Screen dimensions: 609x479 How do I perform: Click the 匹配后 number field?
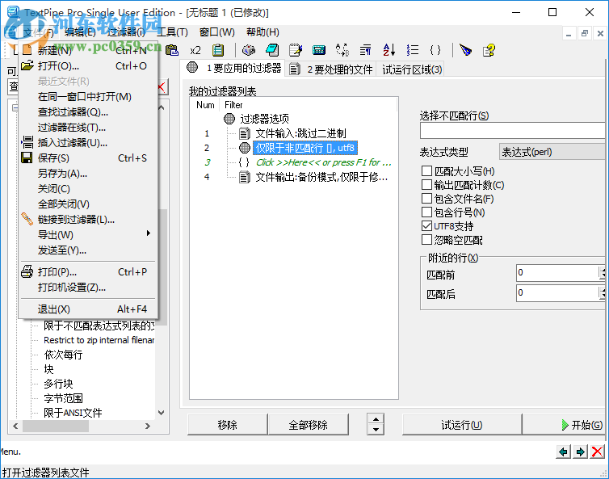[557, 292]
